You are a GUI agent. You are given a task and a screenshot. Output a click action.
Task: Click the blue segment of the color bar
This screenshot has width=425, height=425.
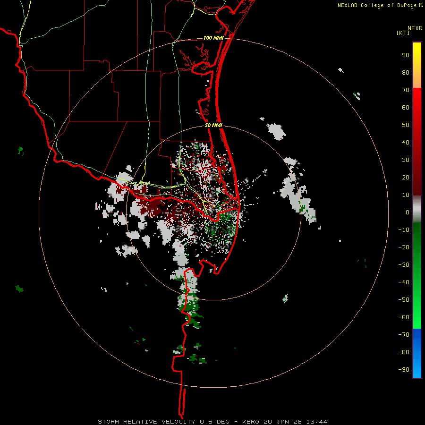click(x=417, y=353)
